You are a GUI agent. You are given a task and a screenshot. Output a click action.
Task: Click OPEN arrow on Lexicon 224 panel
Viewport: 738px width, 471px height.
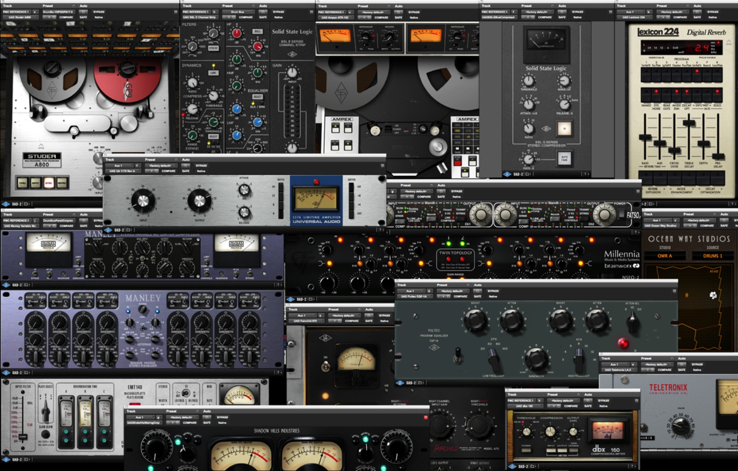729,42
